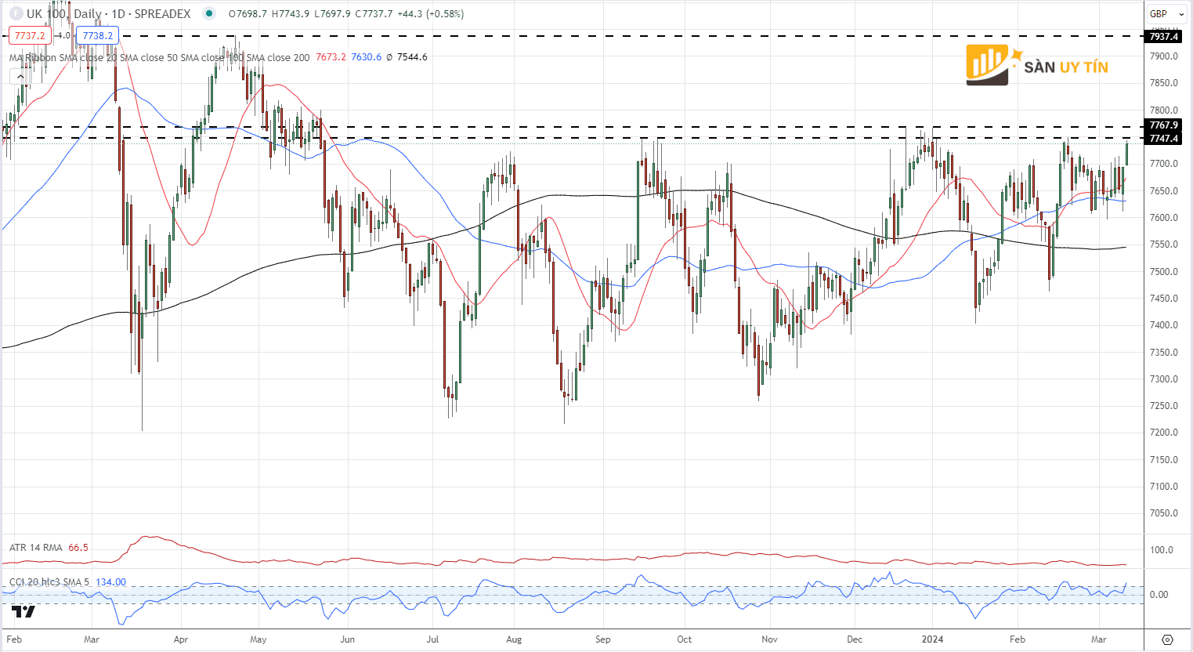The height and width of the screenshot is (652, 1193).
Task: Click the 7050.0 label on price axis
Action: click(1164, 513)
